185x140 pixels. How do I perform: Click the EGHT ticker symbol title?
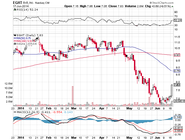[x=18, y=3]
